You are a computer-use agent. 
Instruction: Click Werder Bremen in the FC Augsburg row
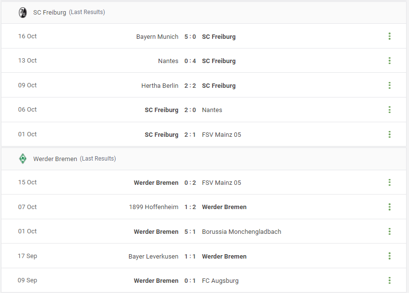(156, 281)
